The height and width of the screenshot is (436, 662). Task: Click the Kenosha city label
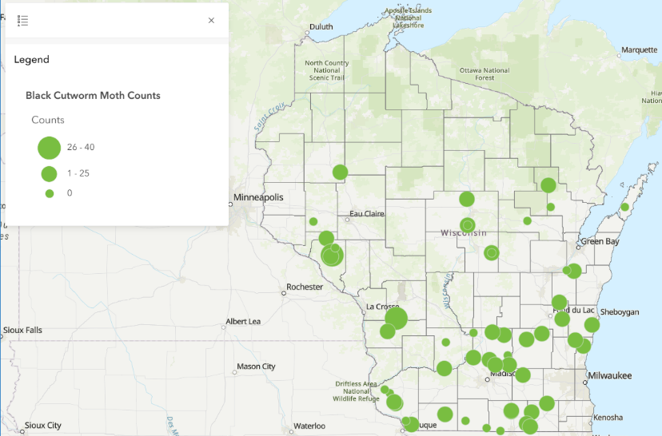pyautogui.click(x=608, y=418)
